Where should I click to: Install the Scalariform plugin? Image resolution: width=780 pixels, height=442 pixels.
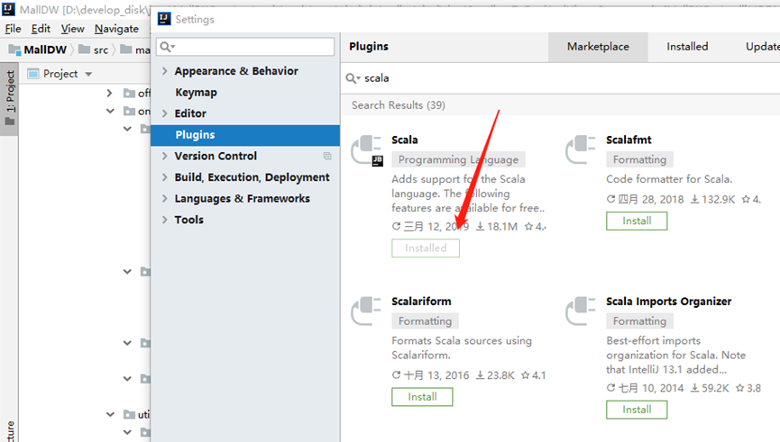point(422,397)
